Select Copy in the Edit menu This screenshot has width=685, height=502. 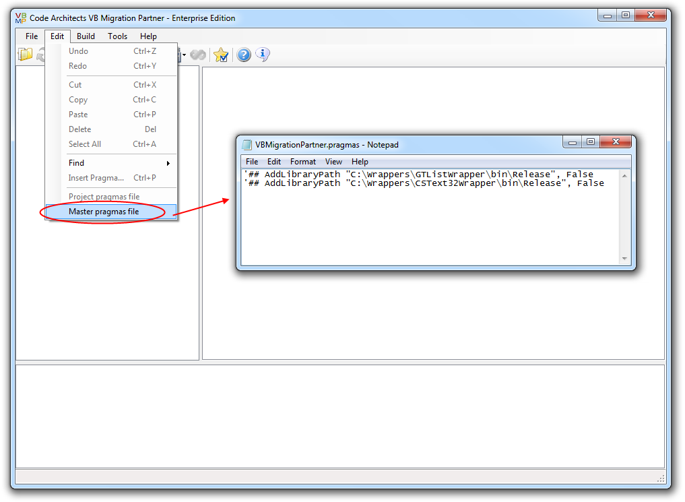point(111,100)
